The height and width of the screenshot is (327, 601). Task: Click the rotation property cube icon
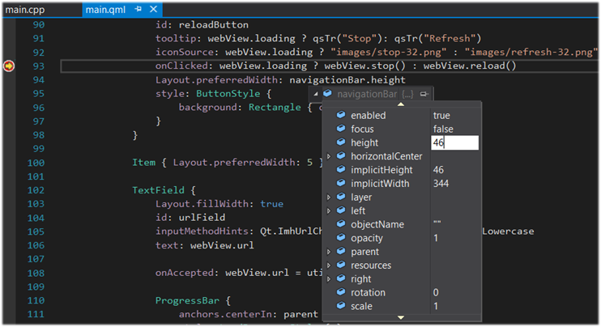(340, 292)
